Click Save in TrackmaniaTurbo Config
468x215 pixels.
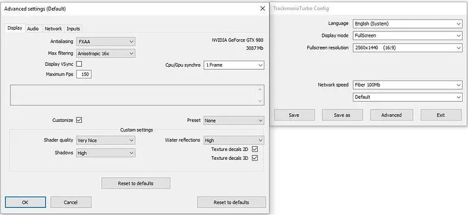click(295, 115)
